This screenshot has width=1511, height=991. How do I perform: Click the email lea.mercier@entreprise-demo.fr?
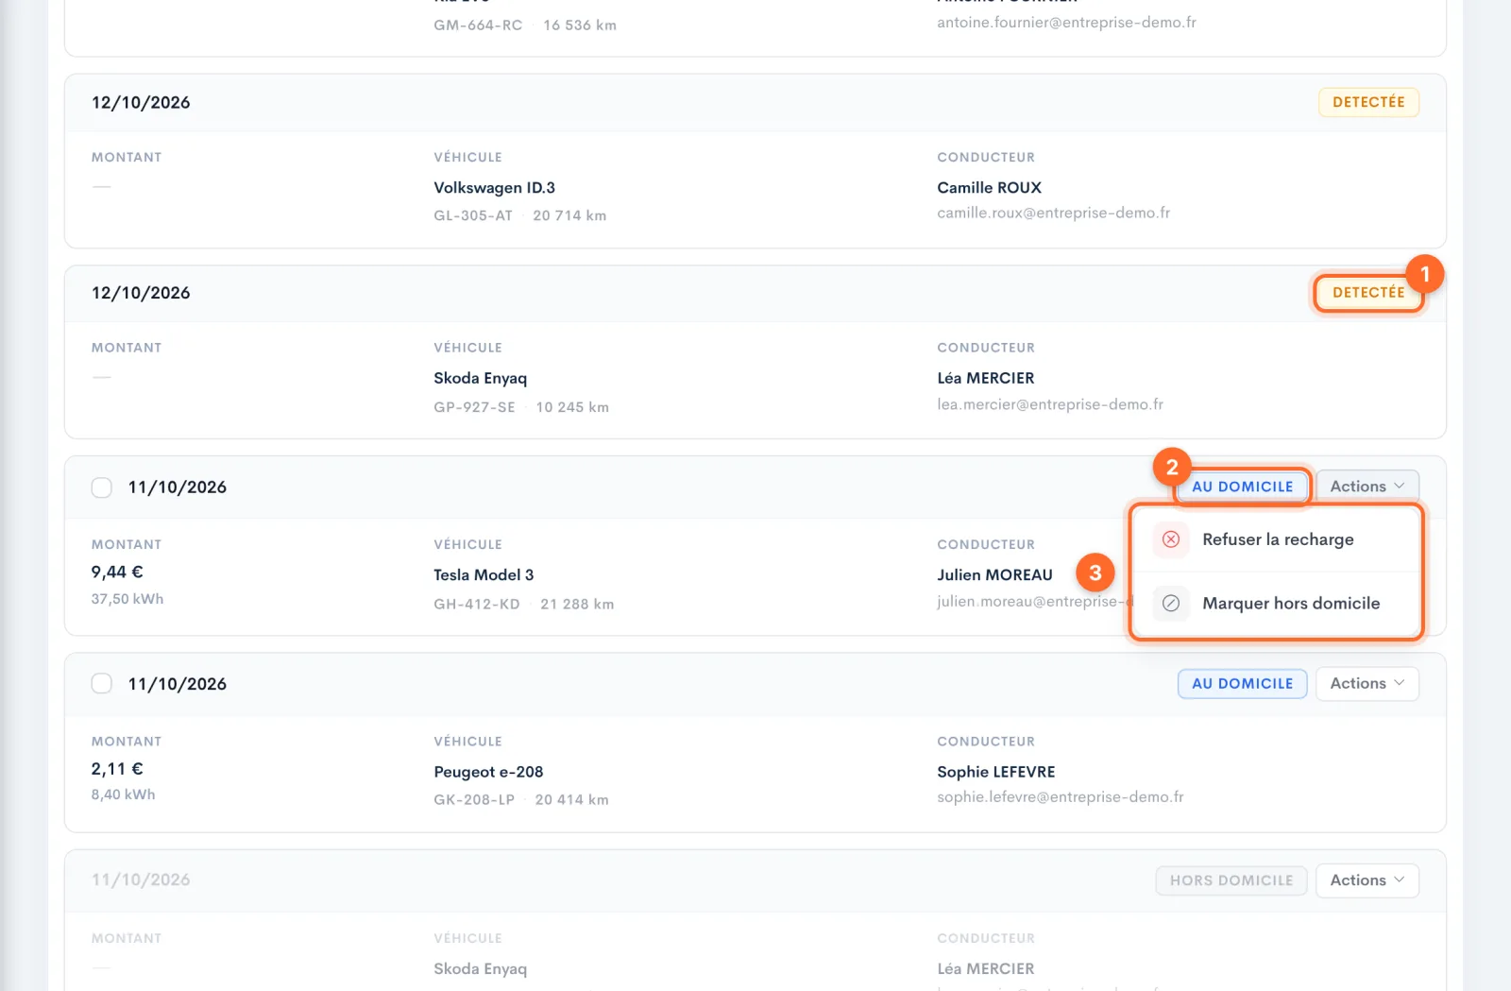coord(1050,404)
